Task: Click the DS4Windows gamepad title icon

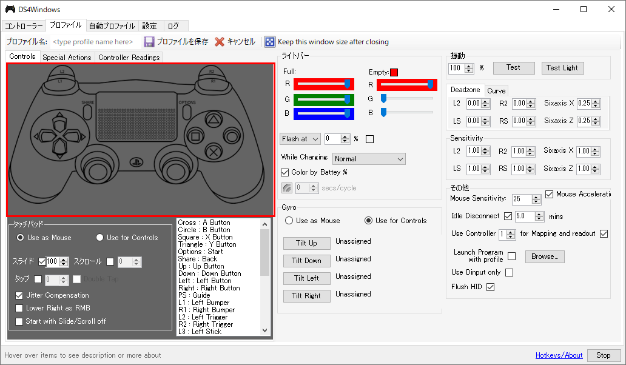Action: pyautogui.click(x=10, y=9)
